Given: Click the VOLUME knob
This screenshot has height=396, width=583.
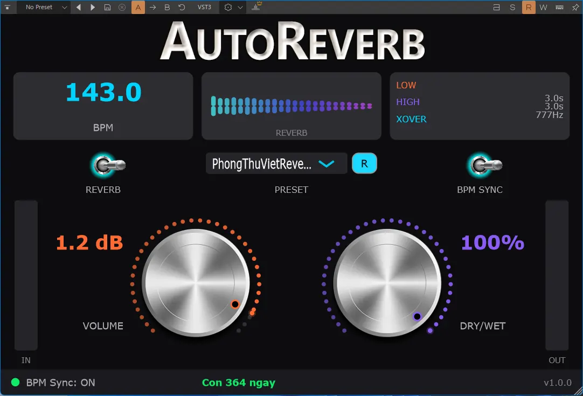Looking at the screenshot, I should [196, 283].
